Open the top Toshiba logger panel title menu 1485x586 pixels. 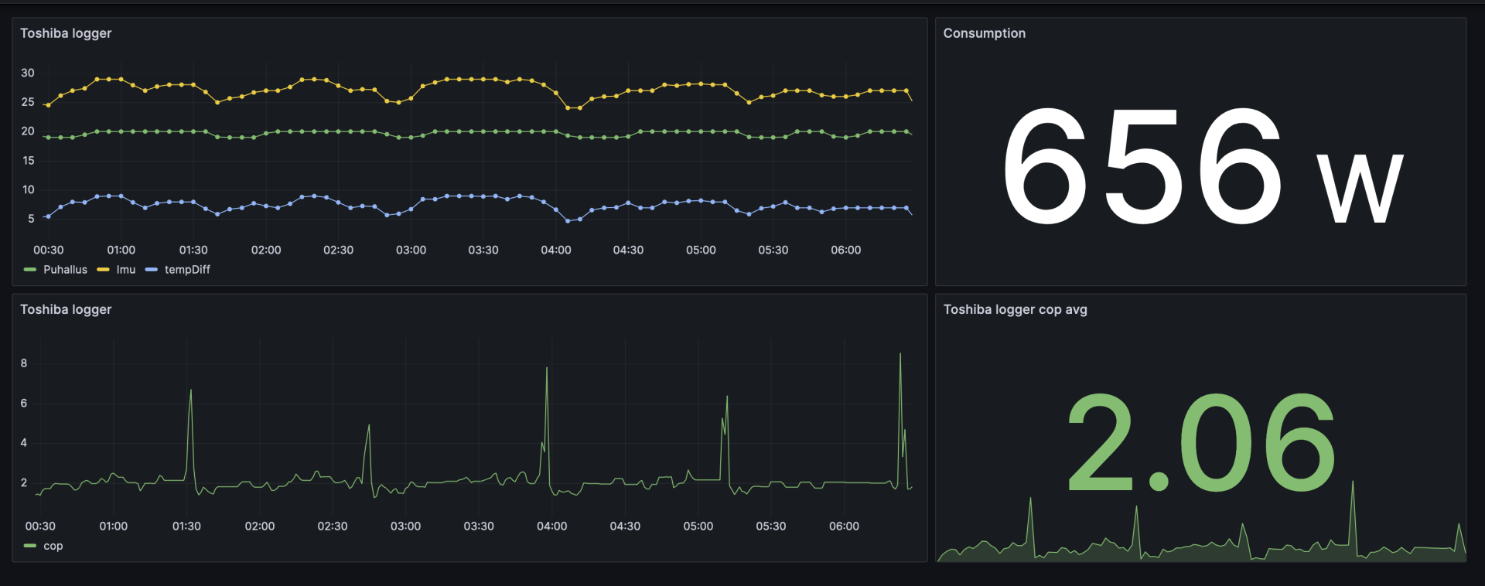pyautogui.click(x=66, y=33)
